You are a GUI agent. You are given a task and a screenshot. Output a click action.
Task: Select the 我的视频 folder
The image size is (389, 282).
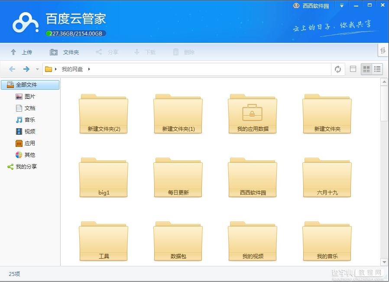[x=252, y=241]
